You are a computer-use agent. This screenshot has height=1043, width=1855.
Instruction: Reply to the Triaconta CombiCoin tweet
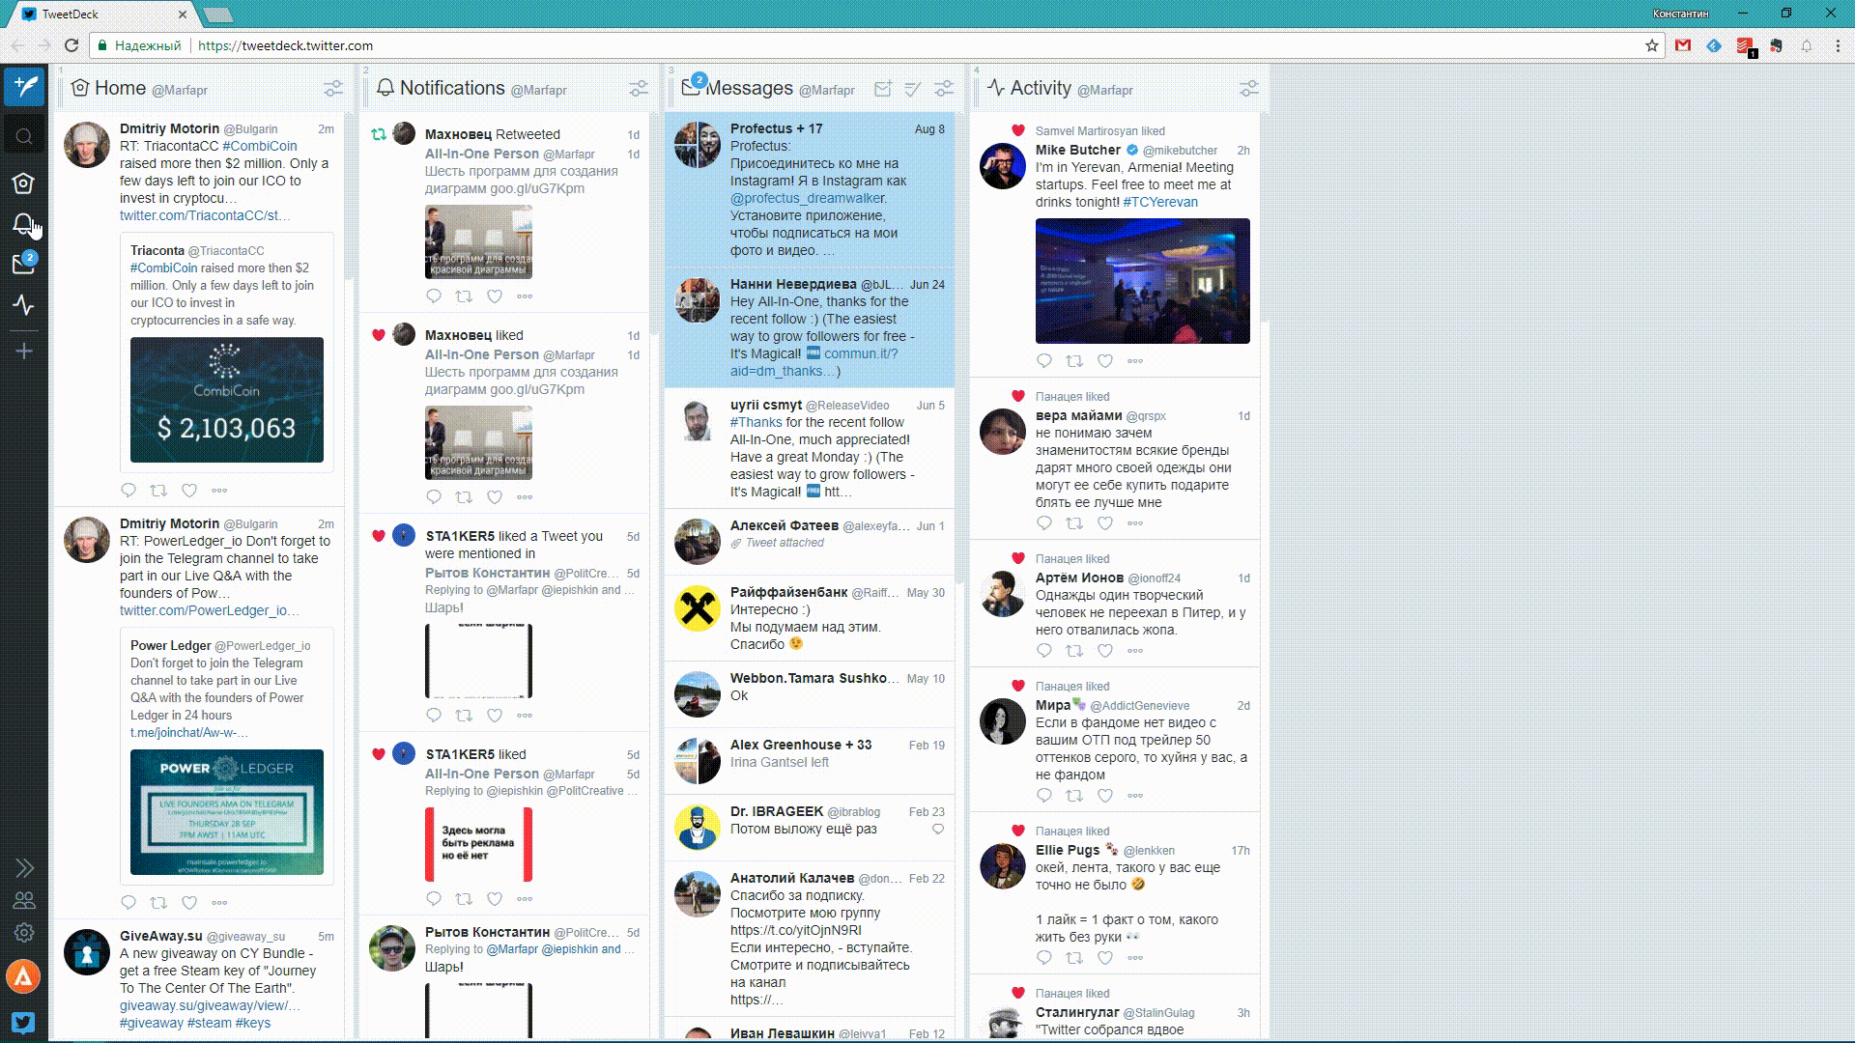128,491
